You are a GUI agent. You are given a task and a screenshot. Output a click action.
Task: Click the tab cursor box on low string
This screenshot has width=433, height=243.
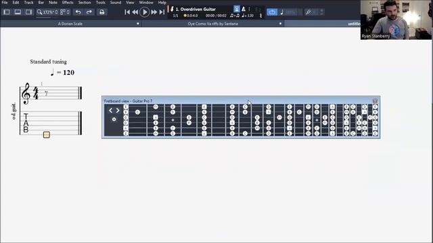point(47,135)
